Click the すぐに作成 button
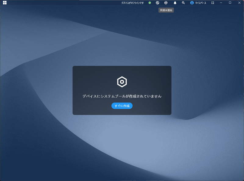 tap(122, 106)
